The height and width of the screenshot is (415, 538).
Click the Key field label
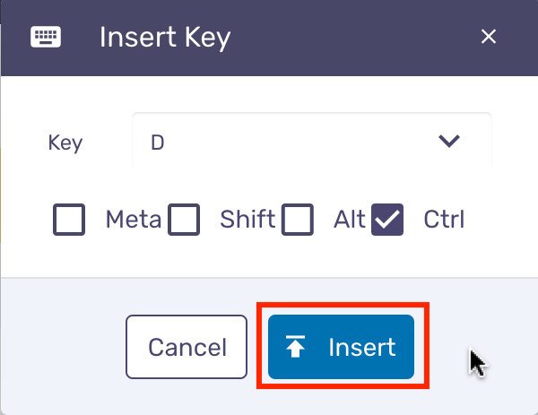[x=65, y=143]
